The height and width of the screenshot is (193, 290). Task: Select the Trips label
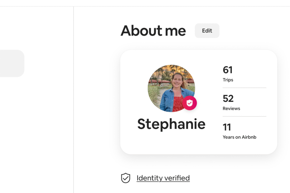tap(228, 80)
